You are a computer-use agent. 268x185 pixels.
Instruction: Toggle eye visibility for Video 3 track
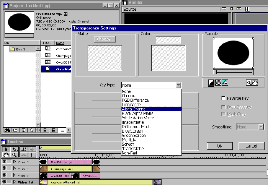point(4,169)
